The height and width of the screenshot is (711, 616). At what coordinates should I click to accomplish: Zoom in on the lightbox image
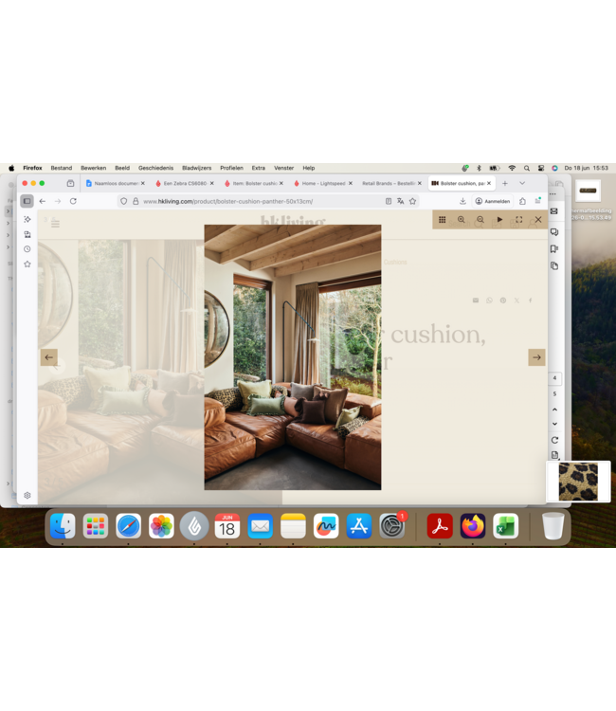coord(462,220)
